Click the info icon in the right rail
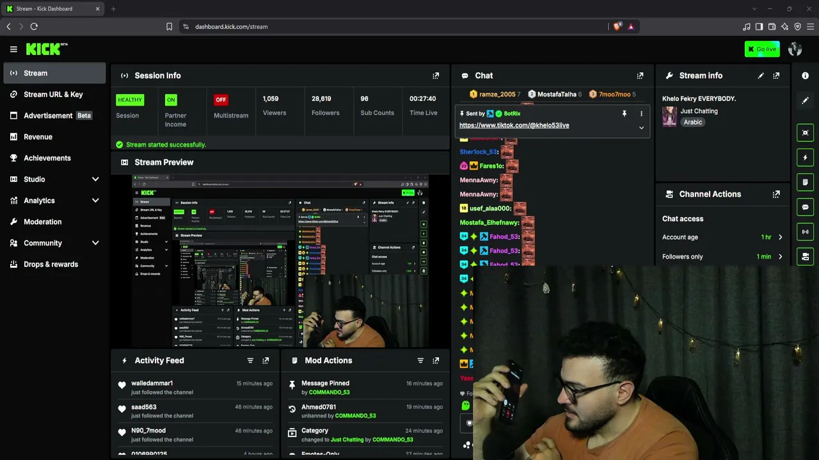Viewport: 819px width, 460px height. [806, 75]
